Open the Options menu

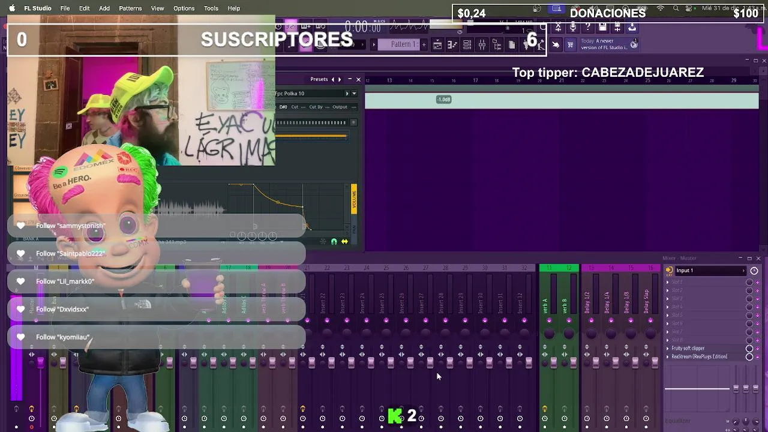point(184,8)
